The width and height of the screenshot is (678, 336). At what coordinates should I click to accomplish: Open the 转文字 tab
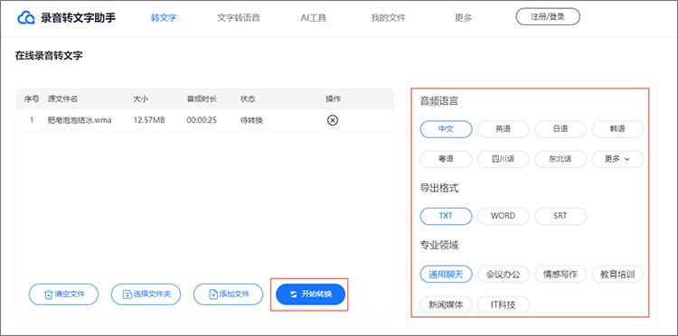coord(164,18)
